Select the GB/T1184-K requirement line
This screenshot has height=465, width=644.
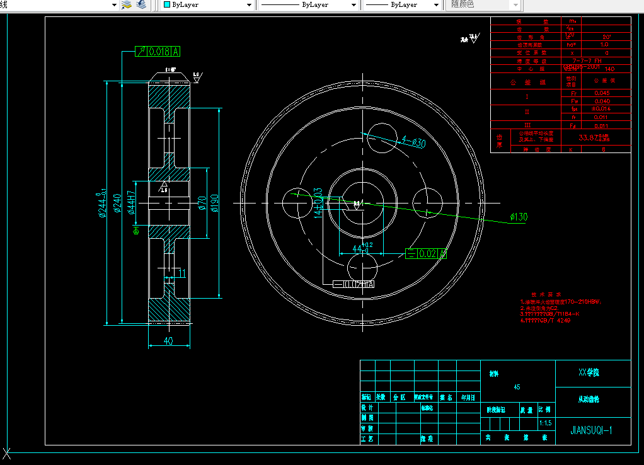click(x=549, y=314)
